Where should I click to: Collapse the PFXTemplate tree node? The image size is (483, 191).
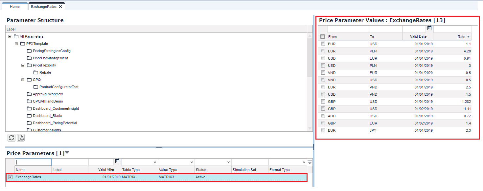pos(16,44)
